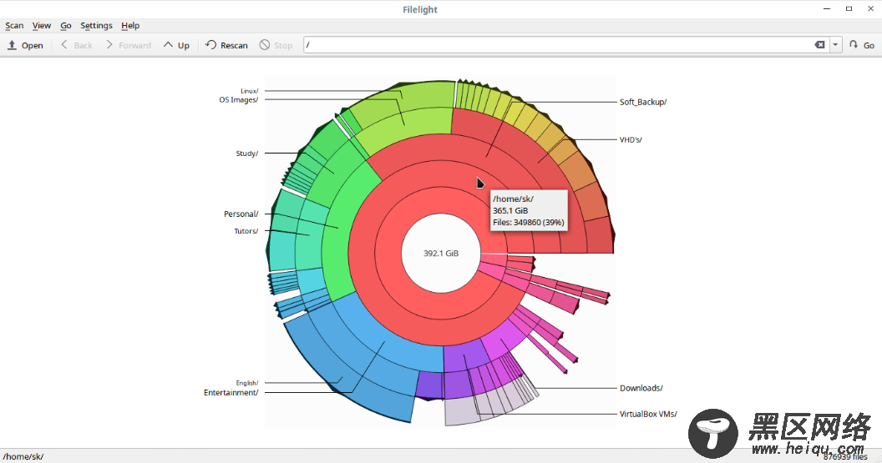Open the View menu

point(42,25)
